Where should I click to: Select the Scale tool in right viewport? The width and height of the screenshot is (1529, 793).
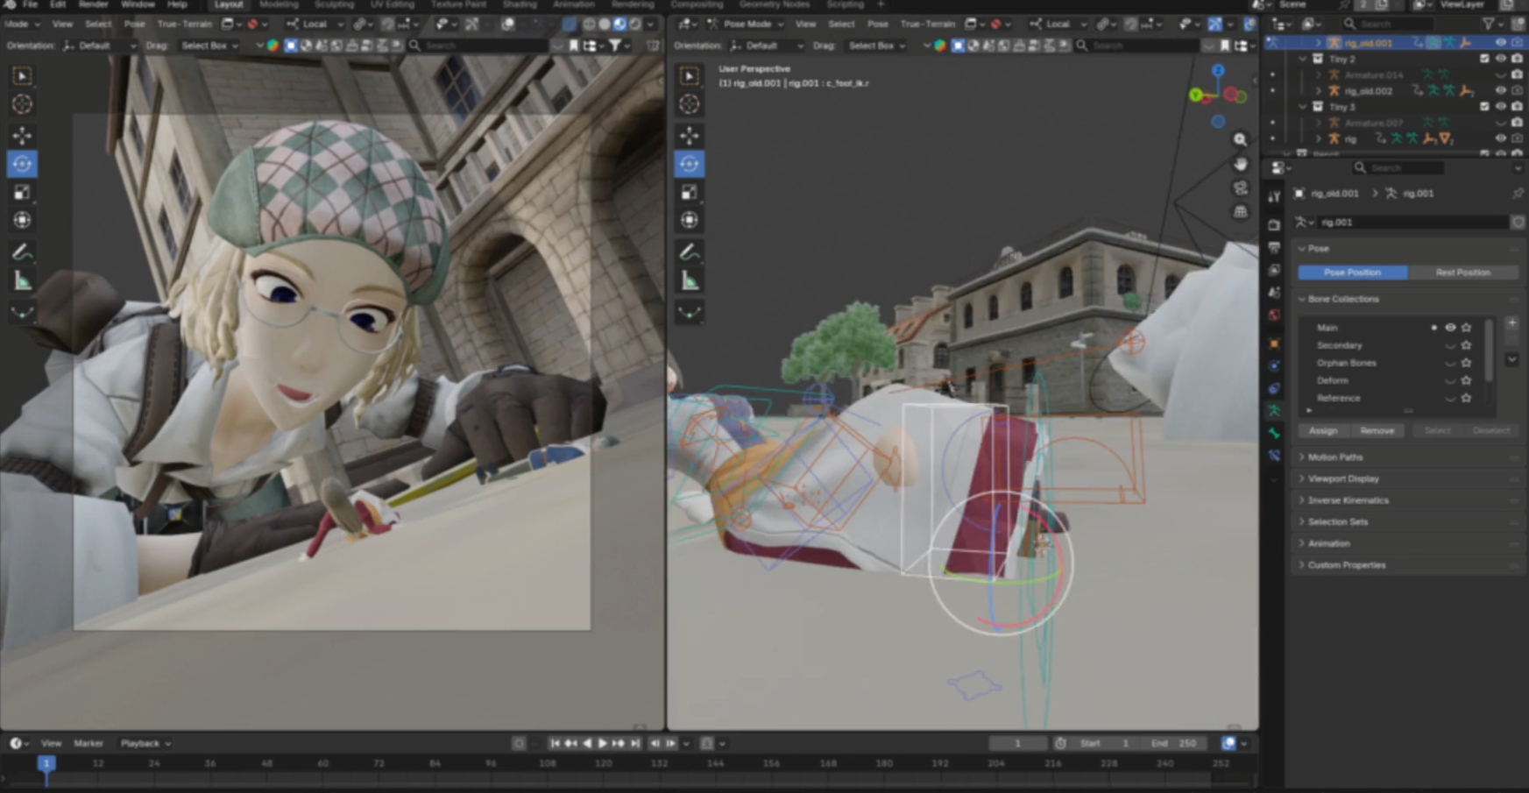pyautogui.click(x=690, y=192)
